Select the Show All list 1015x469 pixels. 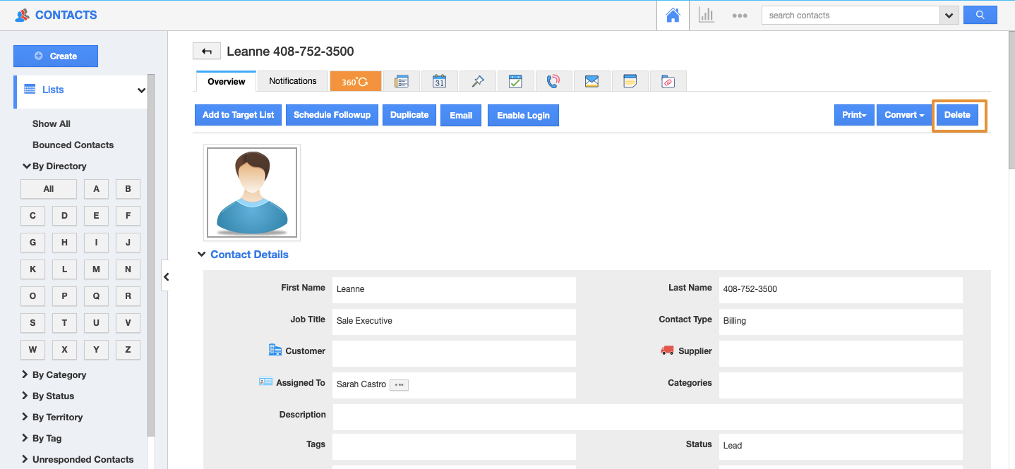coord(51,123)
